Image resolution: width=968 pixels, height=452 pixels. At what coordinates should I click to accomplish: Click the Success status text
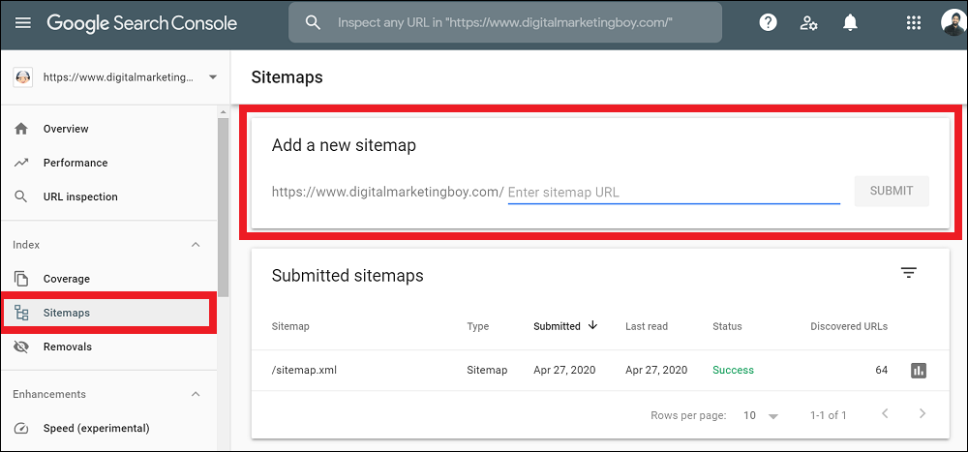(x=734, y=371)
